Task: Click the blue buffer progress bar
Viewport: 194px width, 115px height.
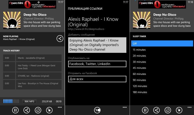Action: (x=11, y=101)
